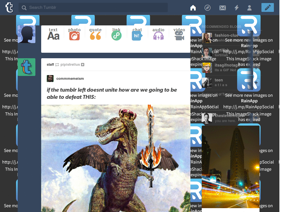The width and height of the screenshot is (283, 212).
Task: Open the pipistrellus reblog source link
Action: click(x=70, y=65)
